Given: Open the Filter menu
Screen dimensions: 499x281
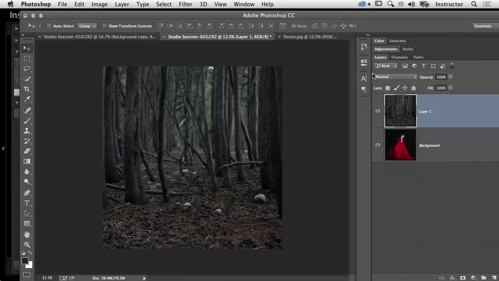Looking at the screenshot, I should point(185,4).
